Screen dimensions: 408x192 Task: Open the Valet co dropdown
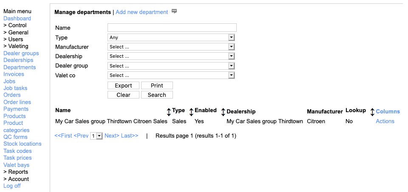point(171,75)
